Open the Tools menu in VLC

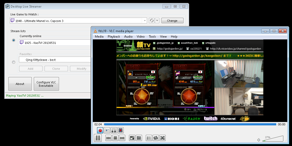(x=152, y=37)
